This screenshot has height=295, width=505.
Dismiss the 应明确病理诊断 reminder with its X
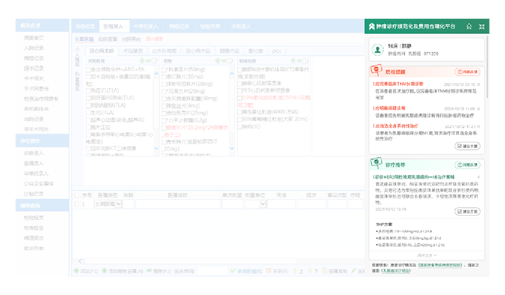coord(479,109)
